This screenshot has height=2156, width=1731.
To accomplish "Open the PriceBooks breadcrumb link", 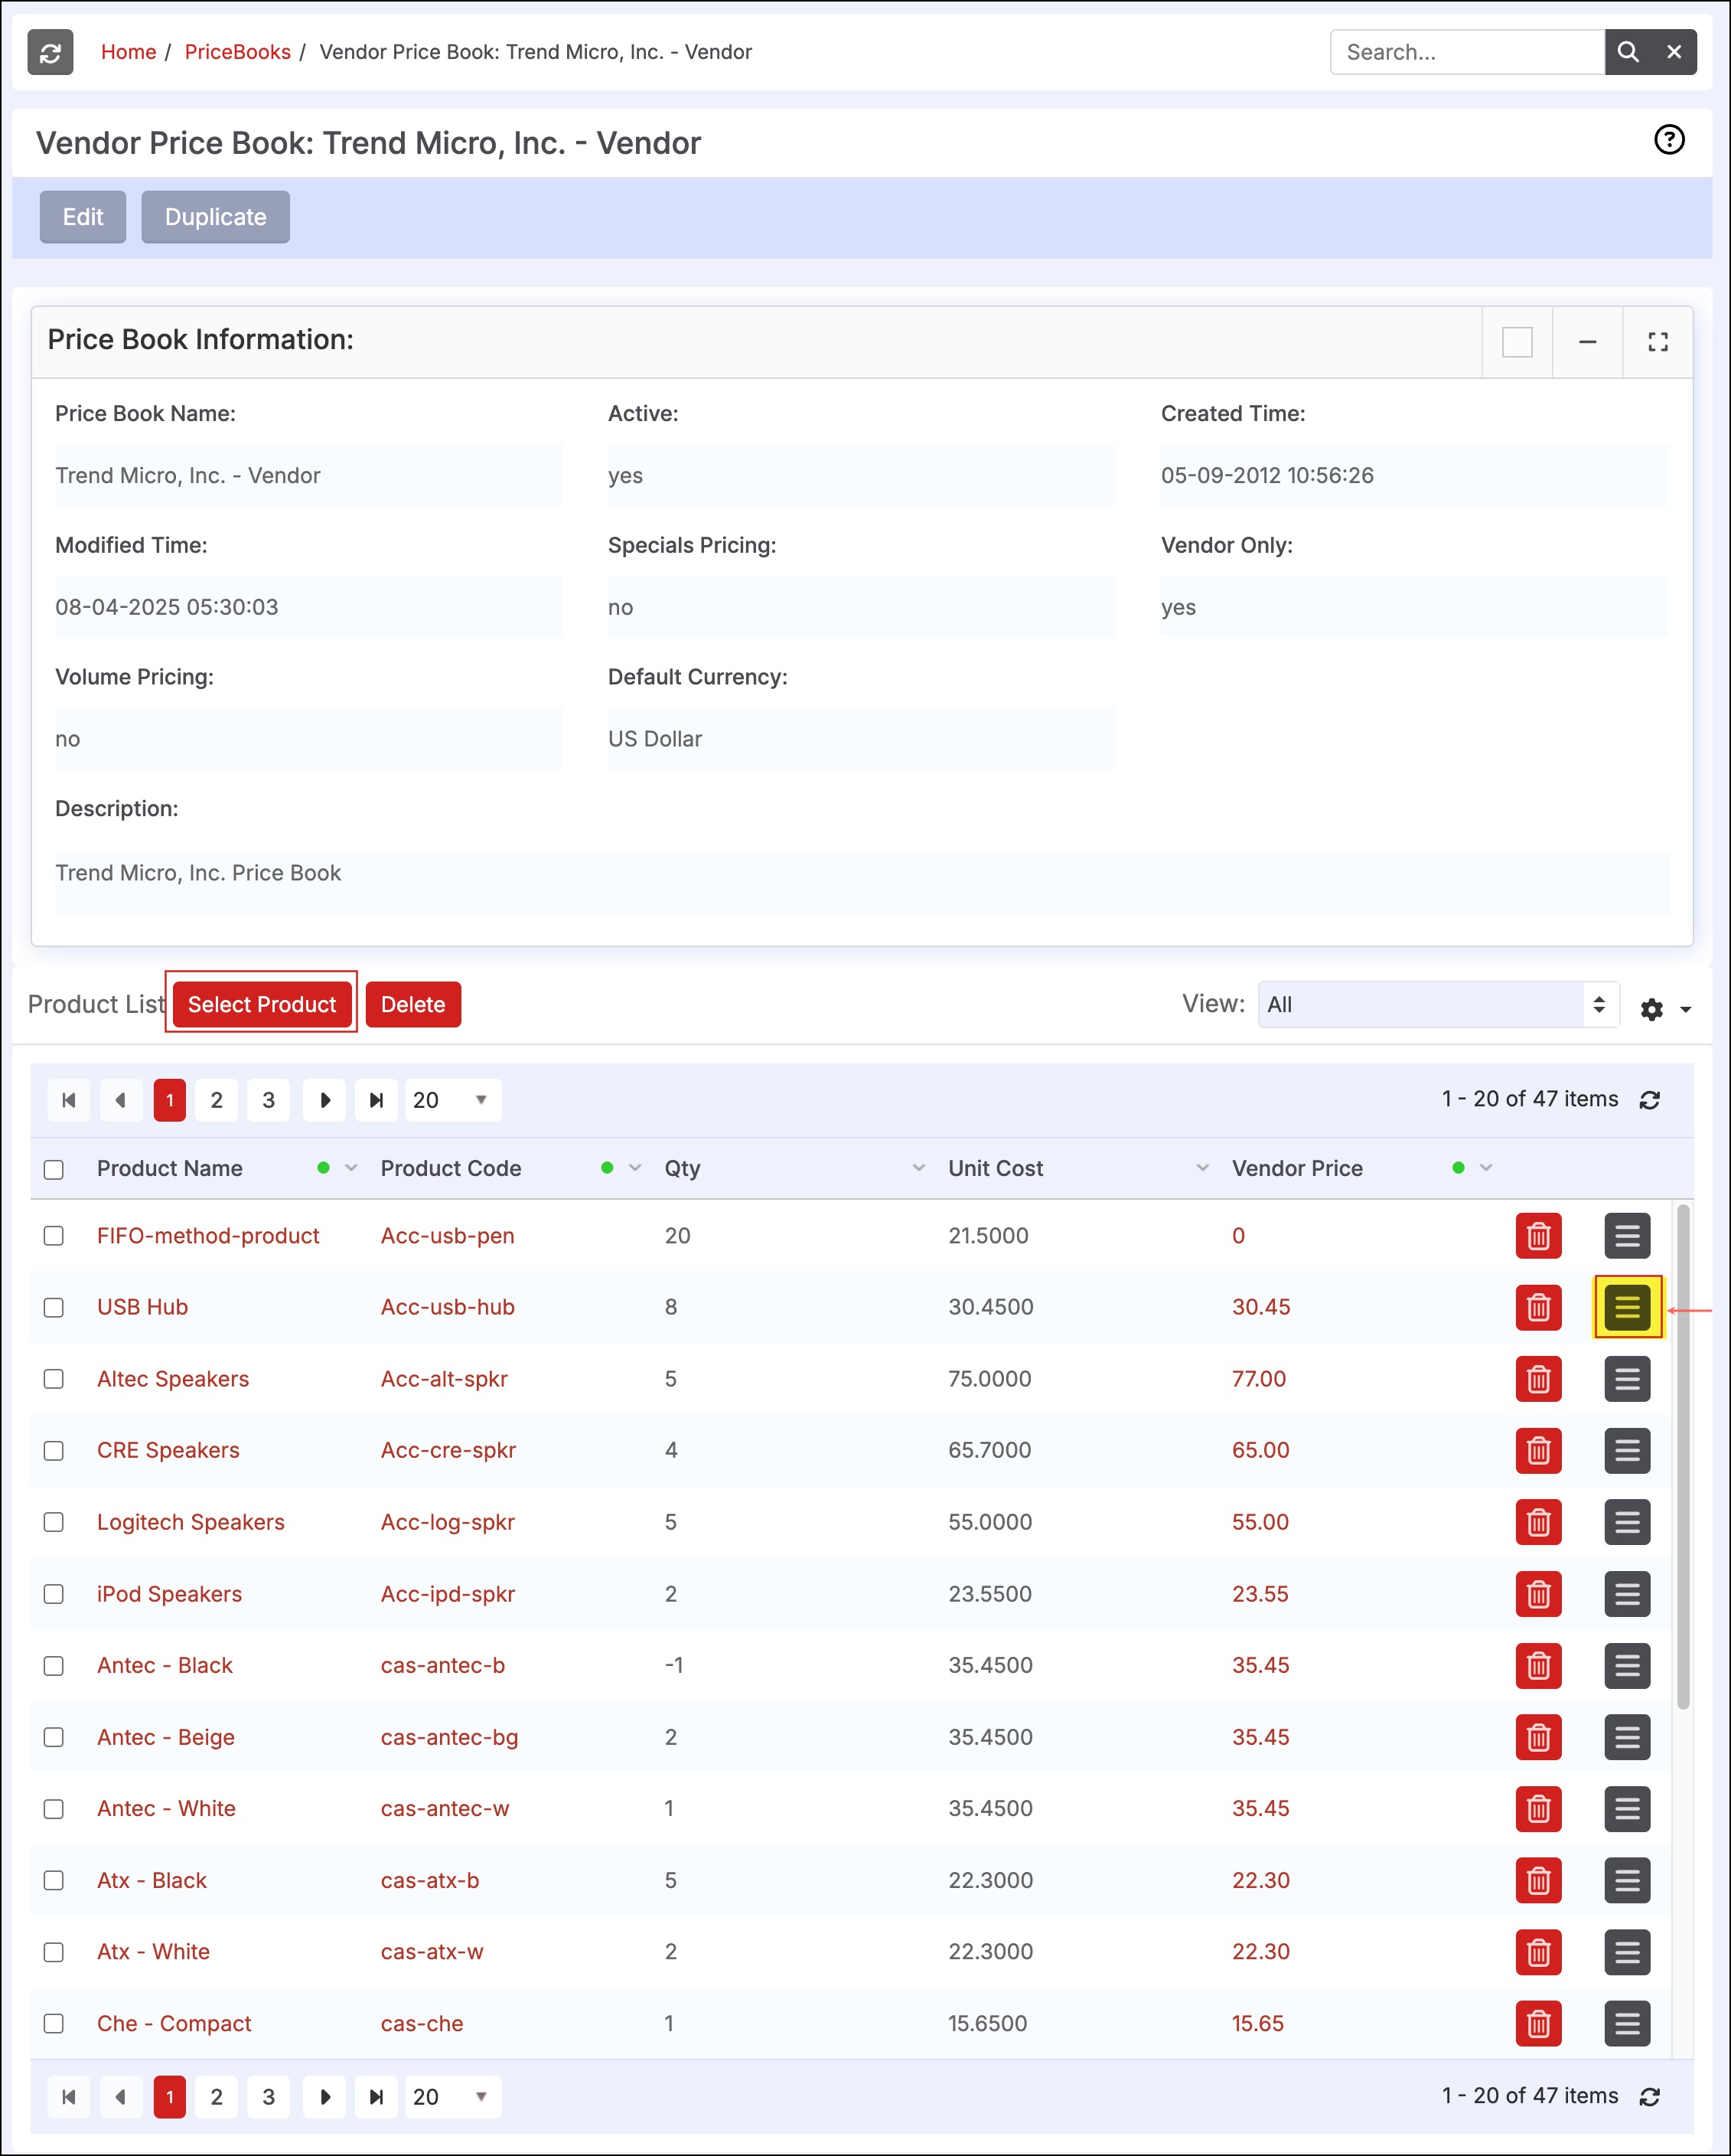I will point(238,52).
